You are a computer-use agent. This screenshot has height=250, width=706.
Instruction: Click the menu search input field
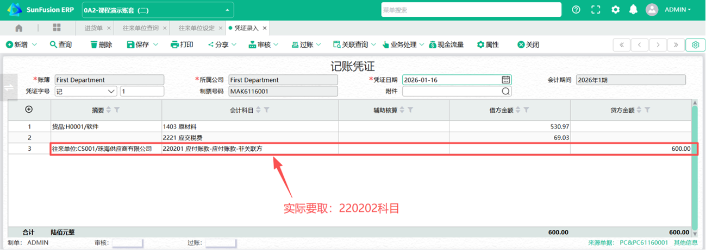470,10
